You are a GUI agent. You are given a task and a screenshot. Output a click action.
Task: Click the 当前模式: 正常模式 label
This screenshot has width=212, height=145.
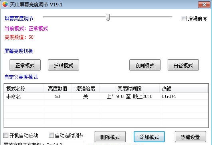(26, 28)
